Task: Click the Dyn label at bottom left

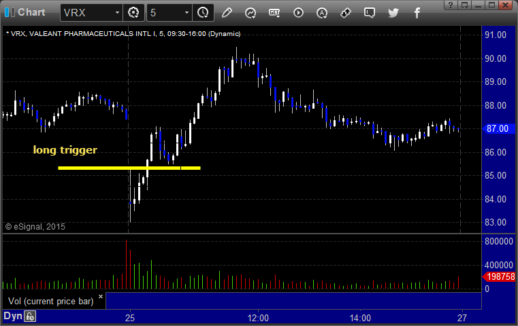Action: point(12,316)
